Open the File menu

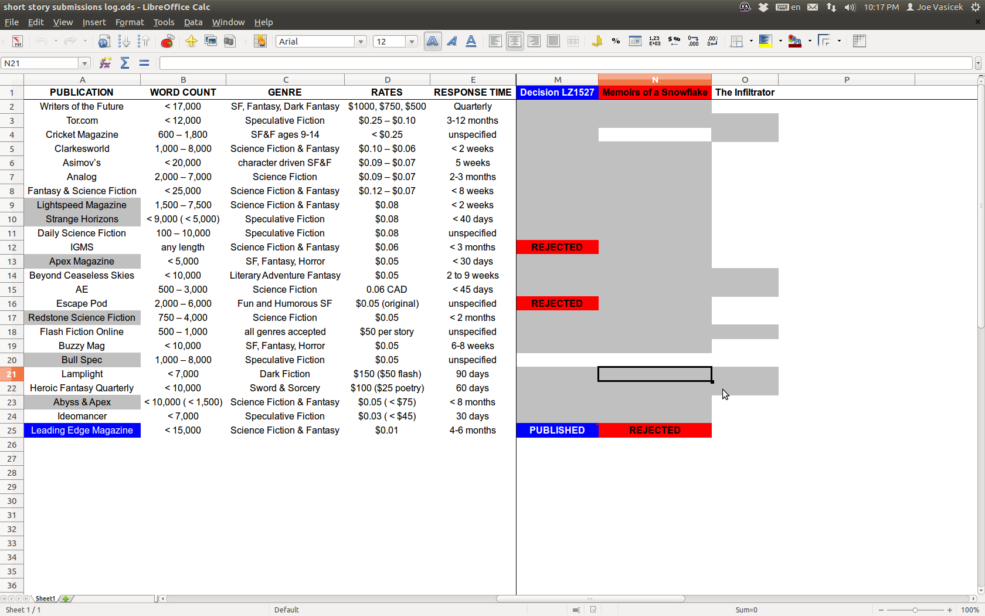12,22
